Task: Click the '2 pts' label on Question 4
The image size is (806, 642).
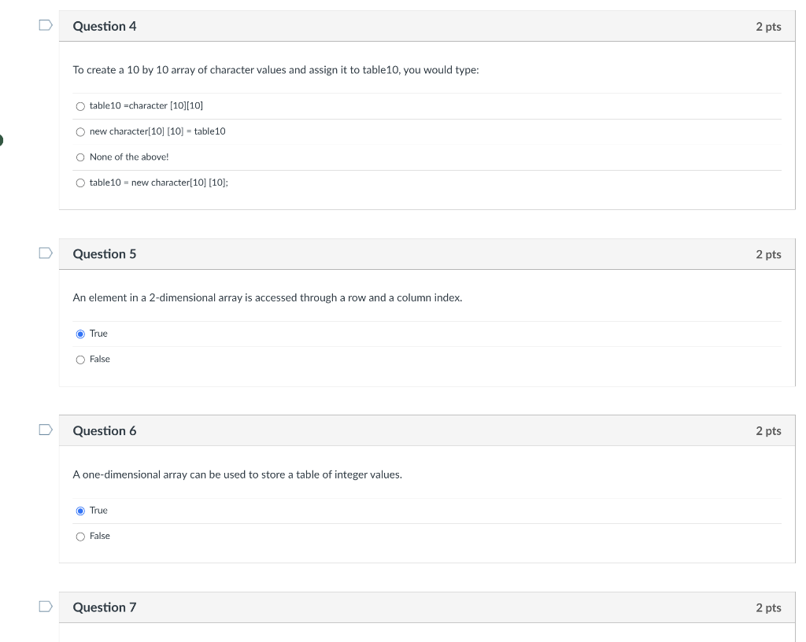Action: 768,26
